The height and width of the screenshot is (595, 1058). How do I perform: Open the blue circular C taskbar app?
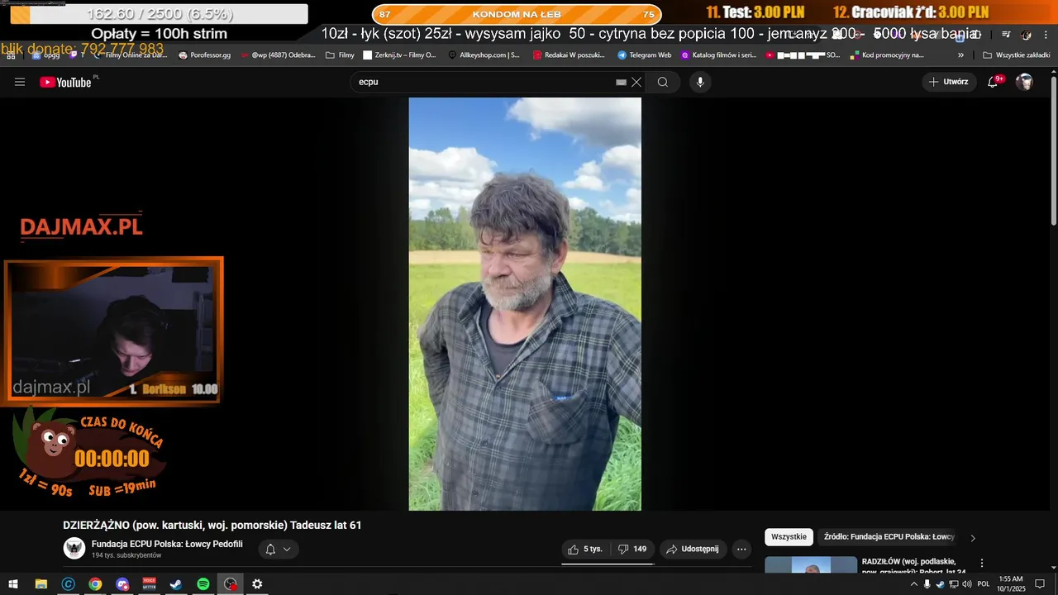tap(68, 584)
